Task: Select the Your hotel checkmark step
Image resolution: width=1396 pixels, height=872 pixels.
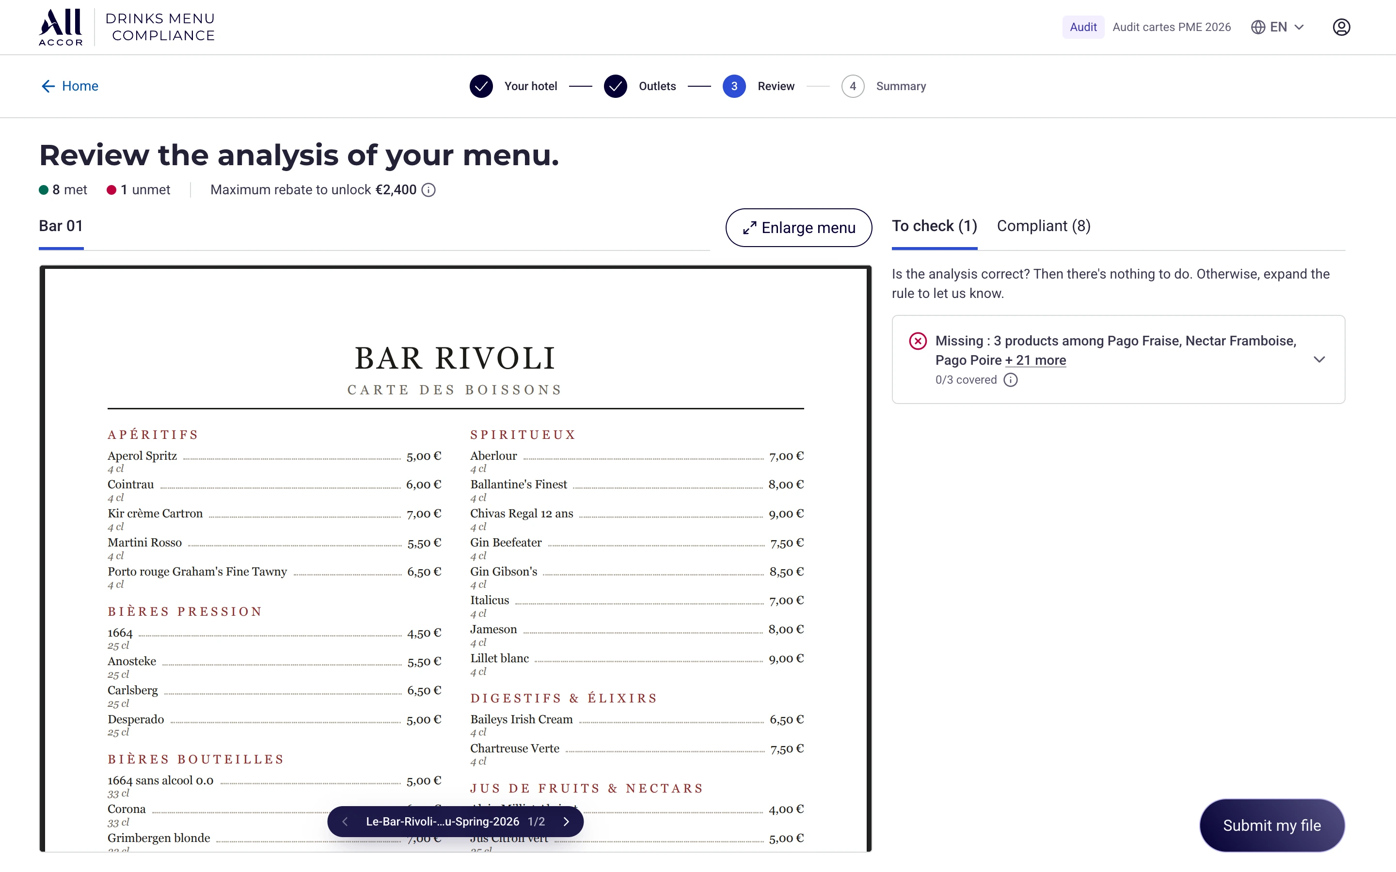Action: (480, 86)
